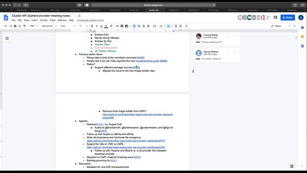Open the troubleshooting guide link

pyautogui.click(x=147, y=61)
